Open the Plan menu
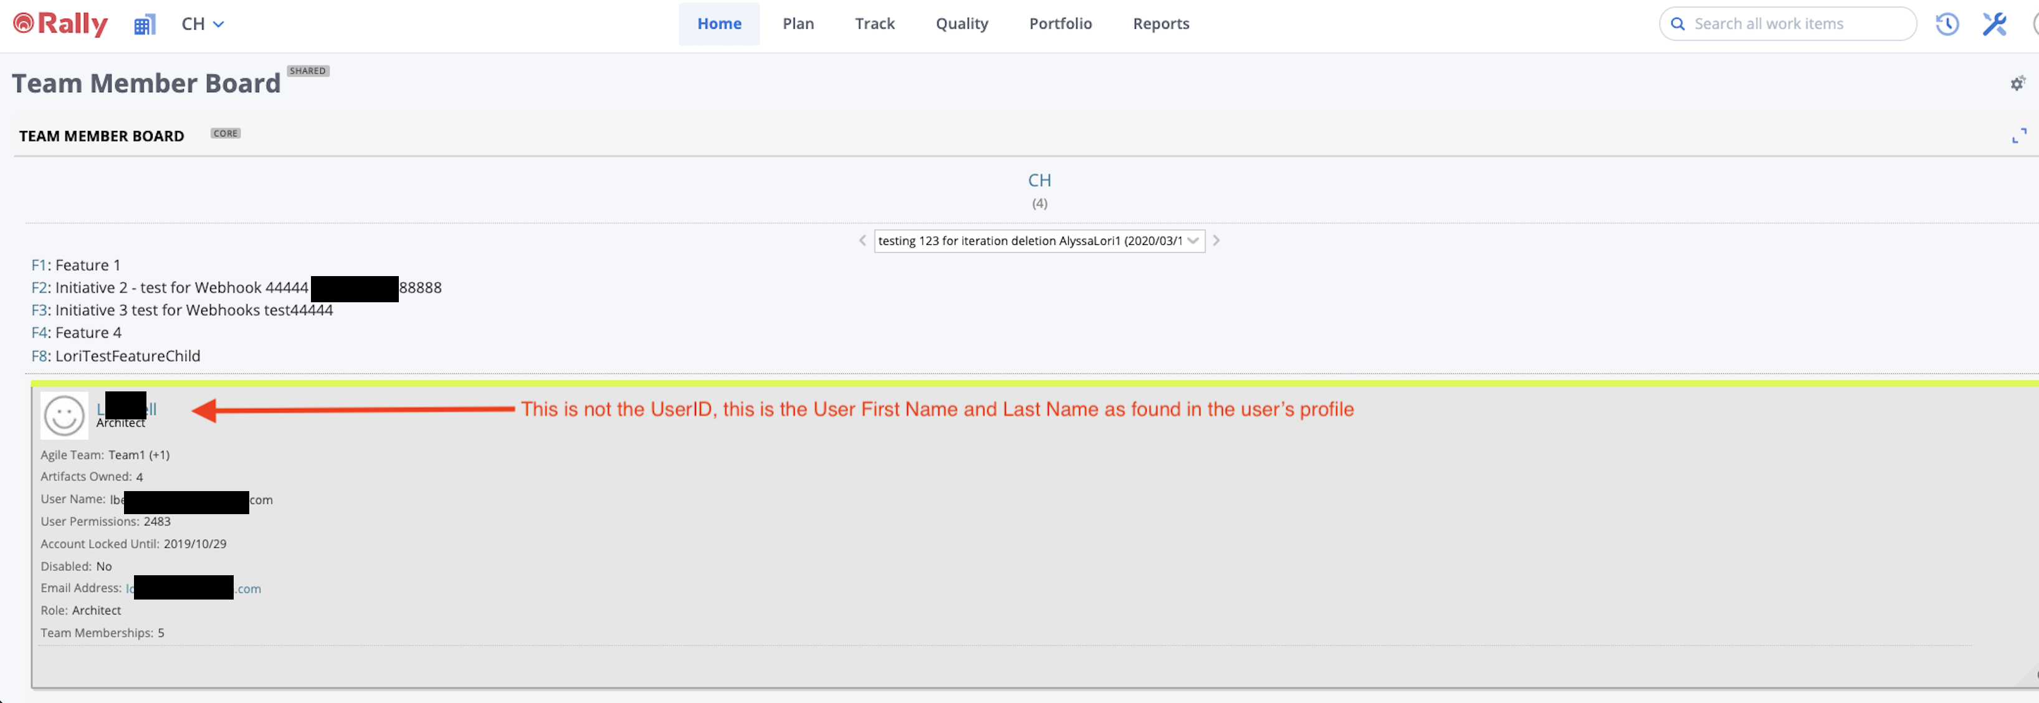The width and height of the screenshot is (2039, 703). pos(797,24)
